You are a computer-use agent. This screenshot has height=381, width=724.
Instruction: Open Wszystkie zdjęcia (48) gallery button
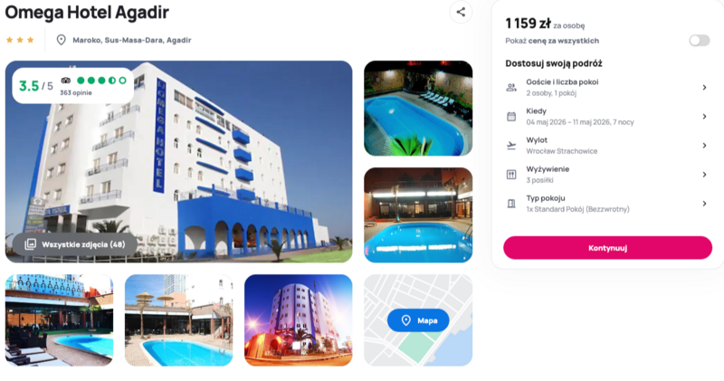coord(75,244)
